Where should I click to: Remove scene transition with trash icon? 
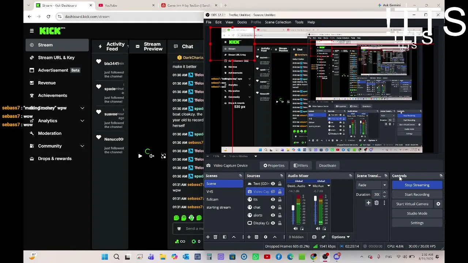tap(377, 203)
